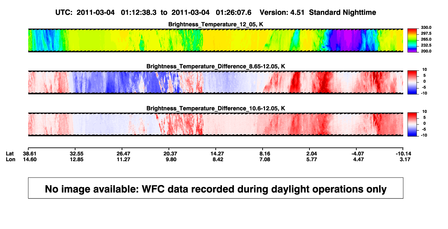This screenshot has width=448, height=229.
Task: Click latitude value 2.04
Action: click(x=312, y=153)
